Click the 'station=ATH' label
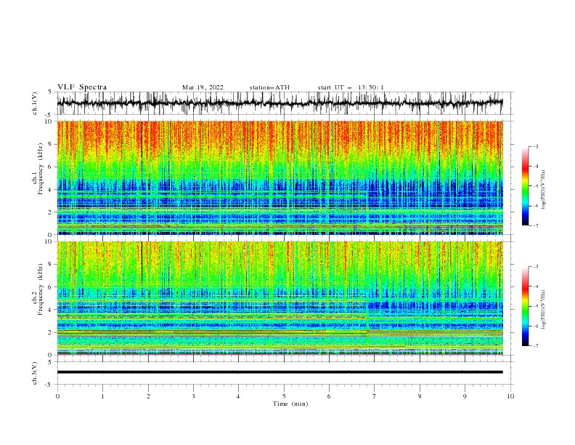 (x=269, y=87)
